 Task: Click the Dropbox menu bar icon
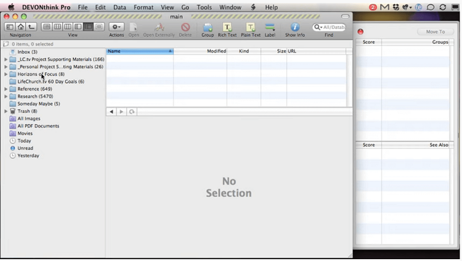(396, 7)
